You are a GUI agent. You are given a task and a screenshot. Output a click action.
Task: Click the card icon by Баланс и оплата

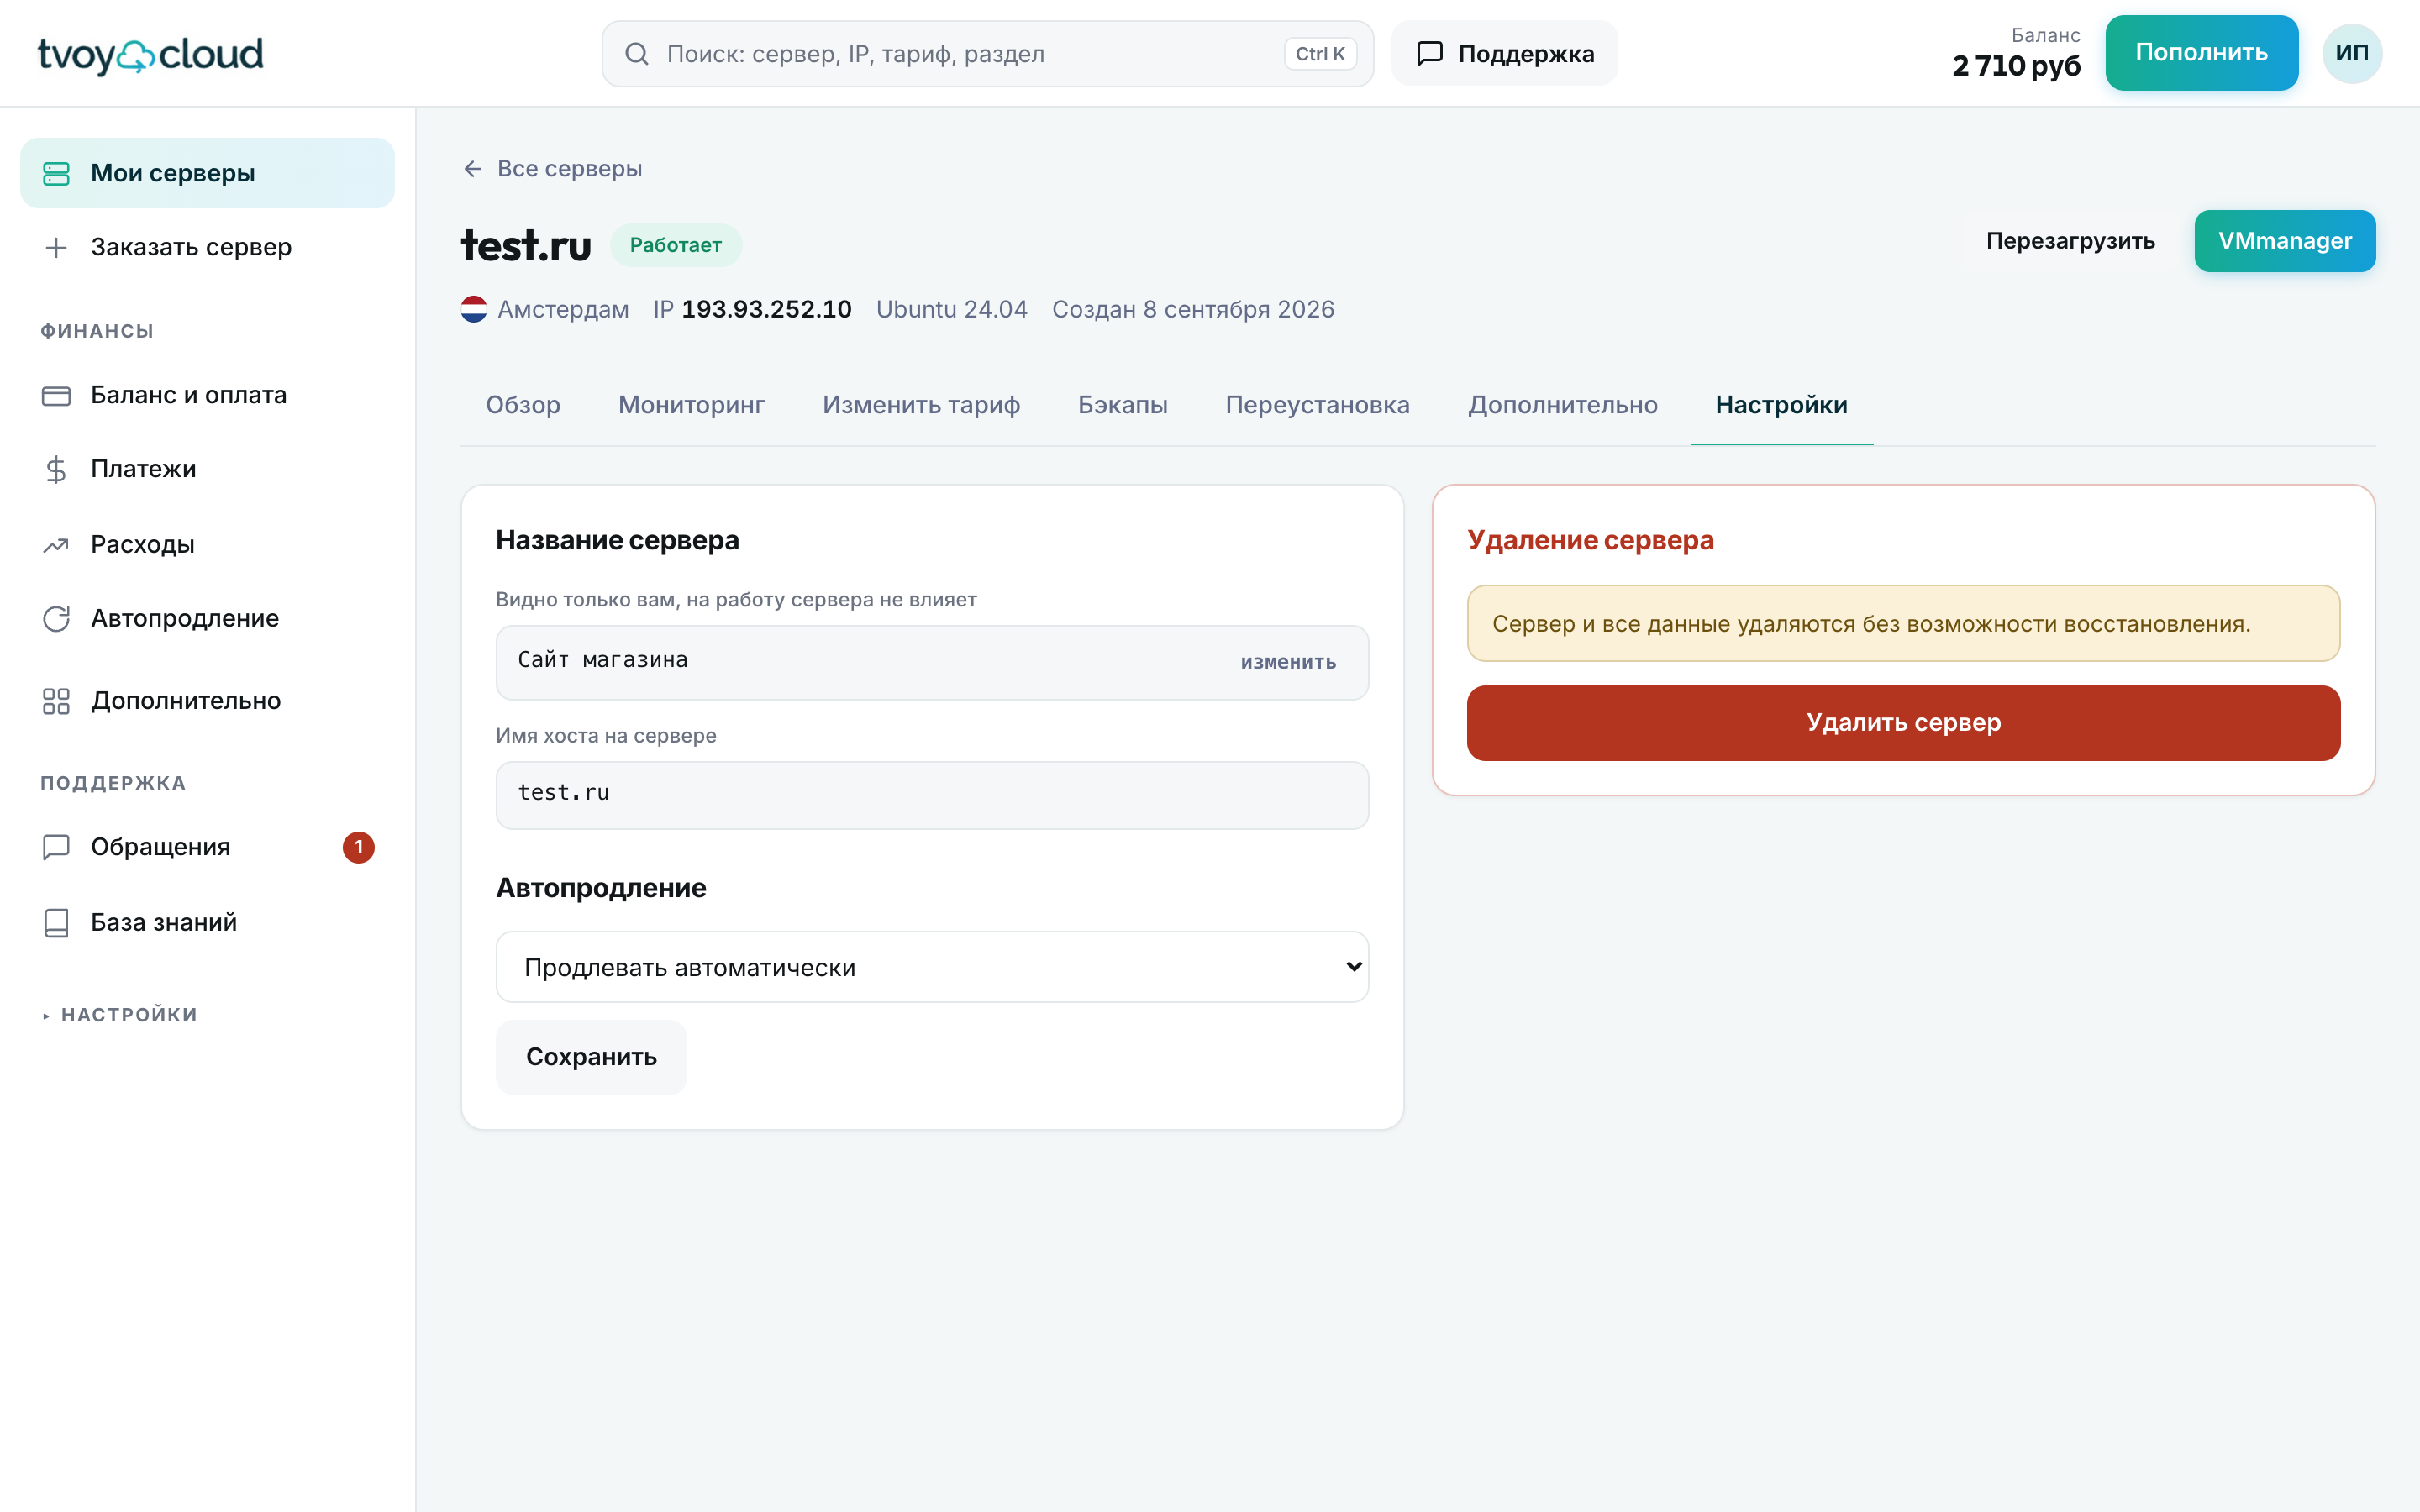click(x=56, y=396)
